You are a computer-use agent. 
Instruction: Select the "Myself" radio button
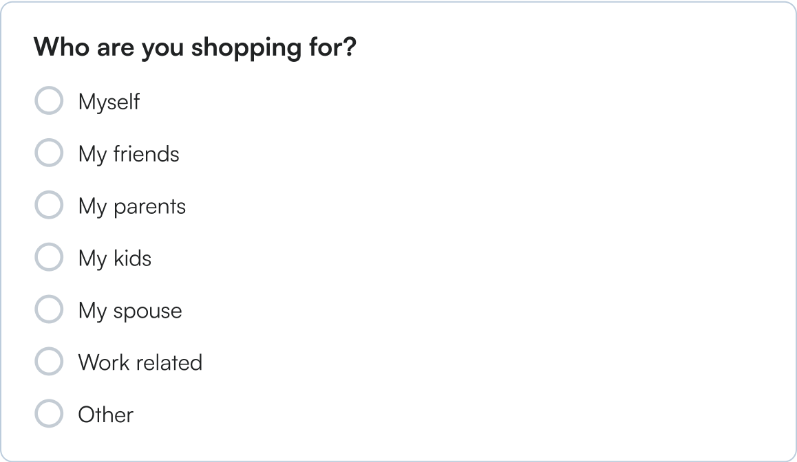(x=49, y=100)
